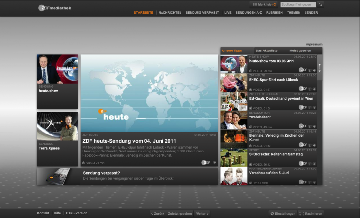Open the RUBRIKEN menu
The image size is (360, 218).
point(274,12)
